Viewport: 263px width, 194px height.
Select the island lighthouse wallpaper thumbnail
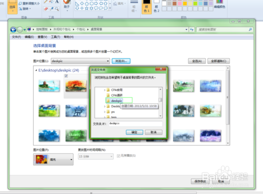pyautogui.click(x=49, y=86)
